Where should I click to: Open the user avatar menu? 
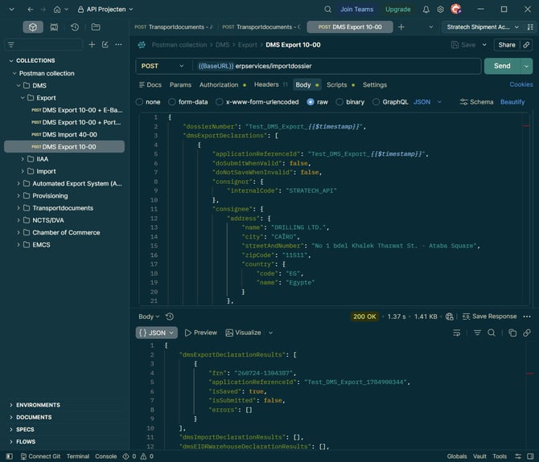coord(456,10)
